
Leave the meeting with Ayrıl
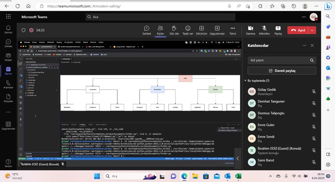pyautogui.click(x=298, y=30)
